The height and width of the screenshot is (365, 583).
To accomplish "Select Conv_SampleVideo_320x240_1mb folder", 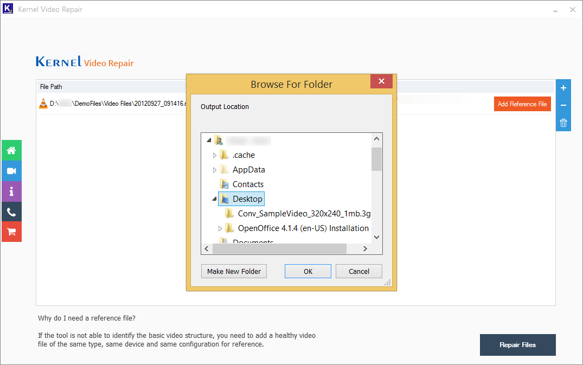I will 304,213.
